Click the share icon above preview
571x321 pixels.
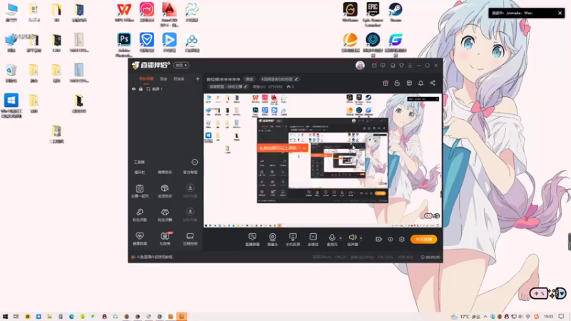pos(433,83)
